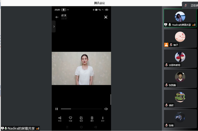Expand the side panel chevron arrow
Viewport: 198px width, 131px height.
54,26
